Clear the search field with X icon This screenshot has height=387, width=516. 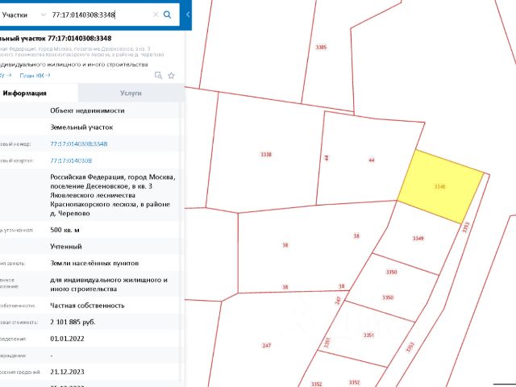[x=156, y=15]
